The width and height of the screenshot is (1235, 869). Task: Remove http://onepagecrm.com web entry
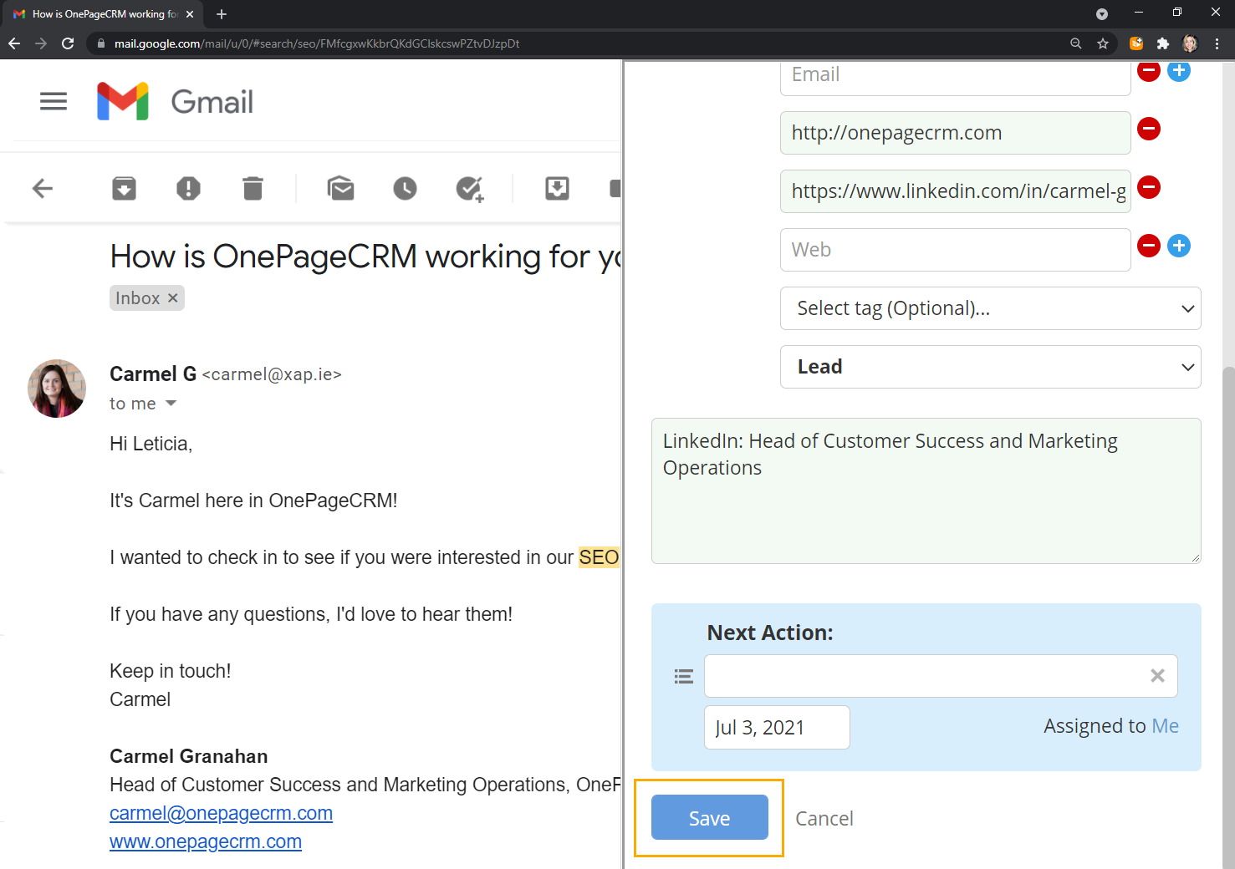[x=1149, y=129]
